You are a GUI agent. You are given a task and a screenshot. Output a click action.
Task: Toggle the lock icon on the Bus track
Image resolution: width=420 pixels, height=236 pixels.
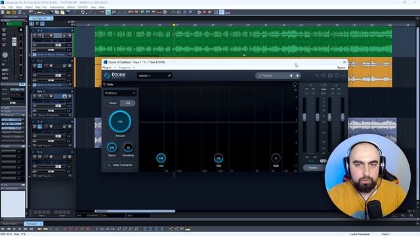(x=64, y=96)
